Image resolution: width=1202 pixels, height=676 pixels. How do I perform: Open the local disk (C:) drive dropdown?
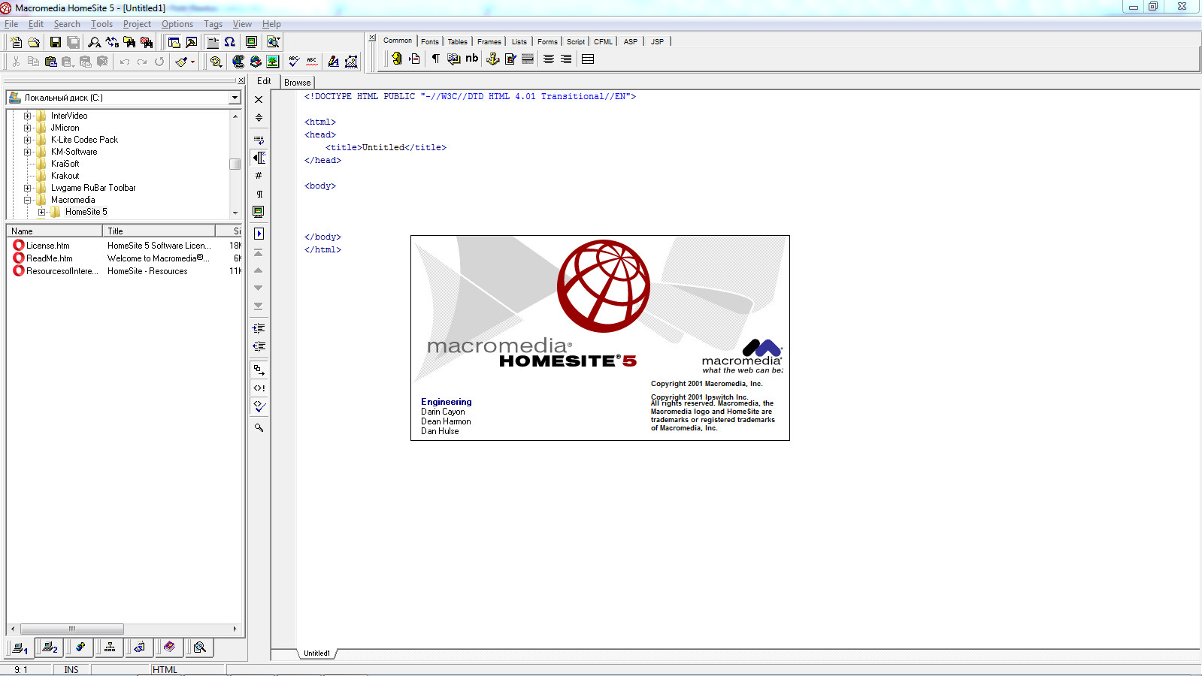pos(235,98)
